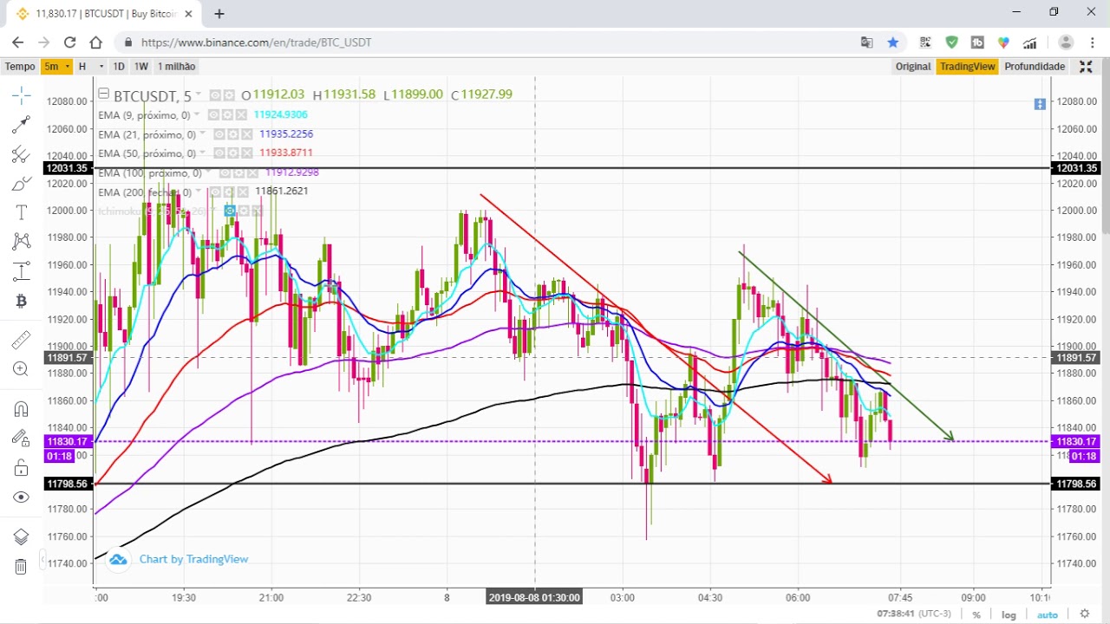Click the blue pane arrows icon

1040,104
